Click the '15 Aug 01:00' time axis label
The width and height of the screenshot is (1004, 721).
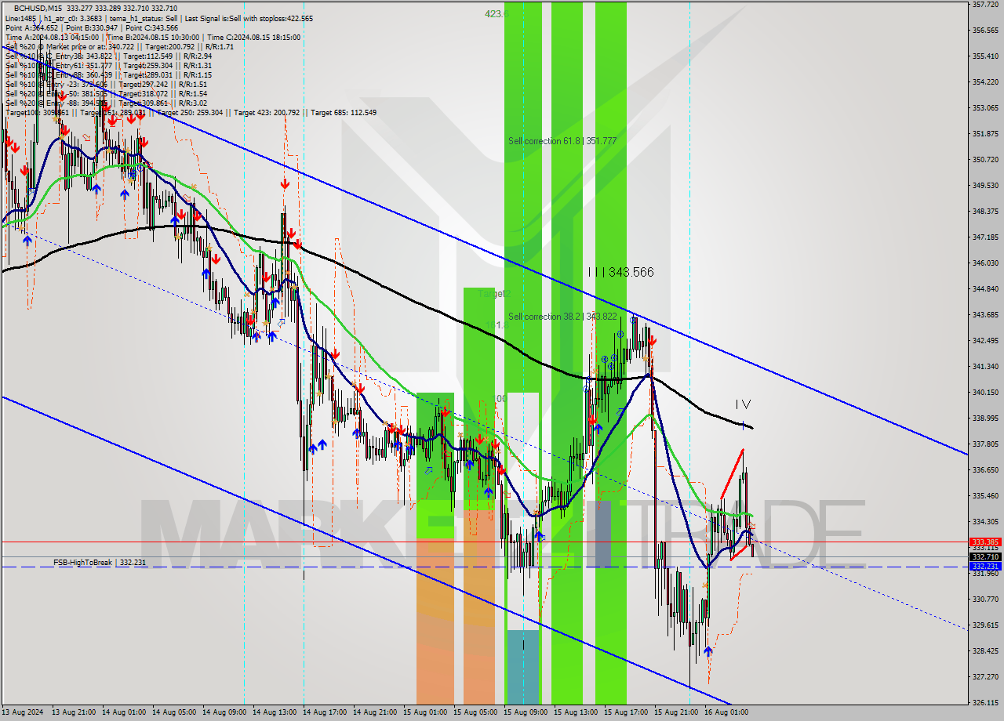pyautogui.click(x=424, y=712)
